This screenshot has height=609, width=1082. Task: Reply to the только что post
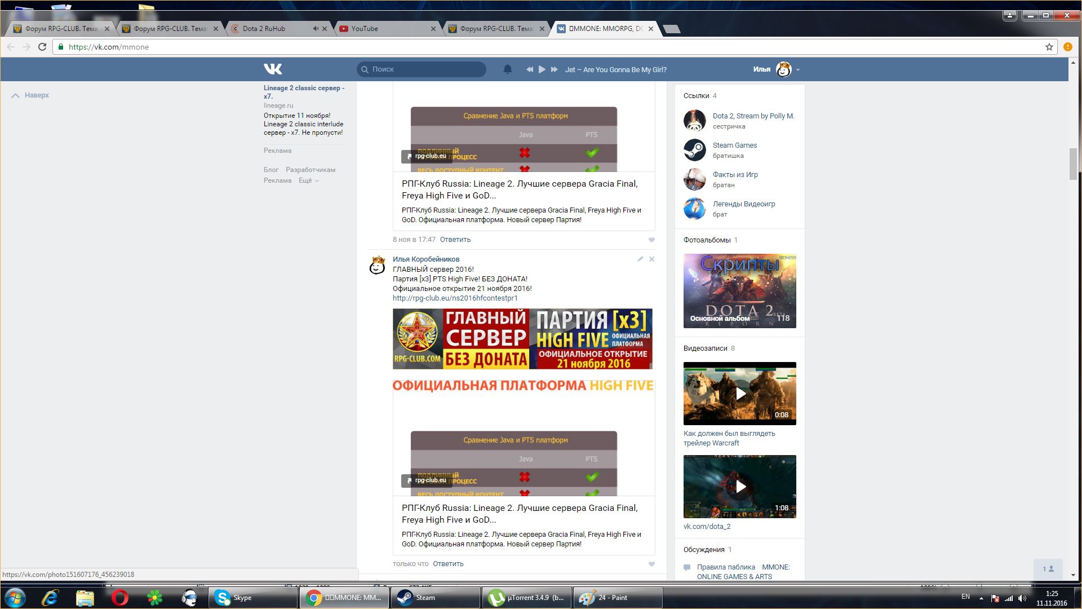[x=448, y=564]
